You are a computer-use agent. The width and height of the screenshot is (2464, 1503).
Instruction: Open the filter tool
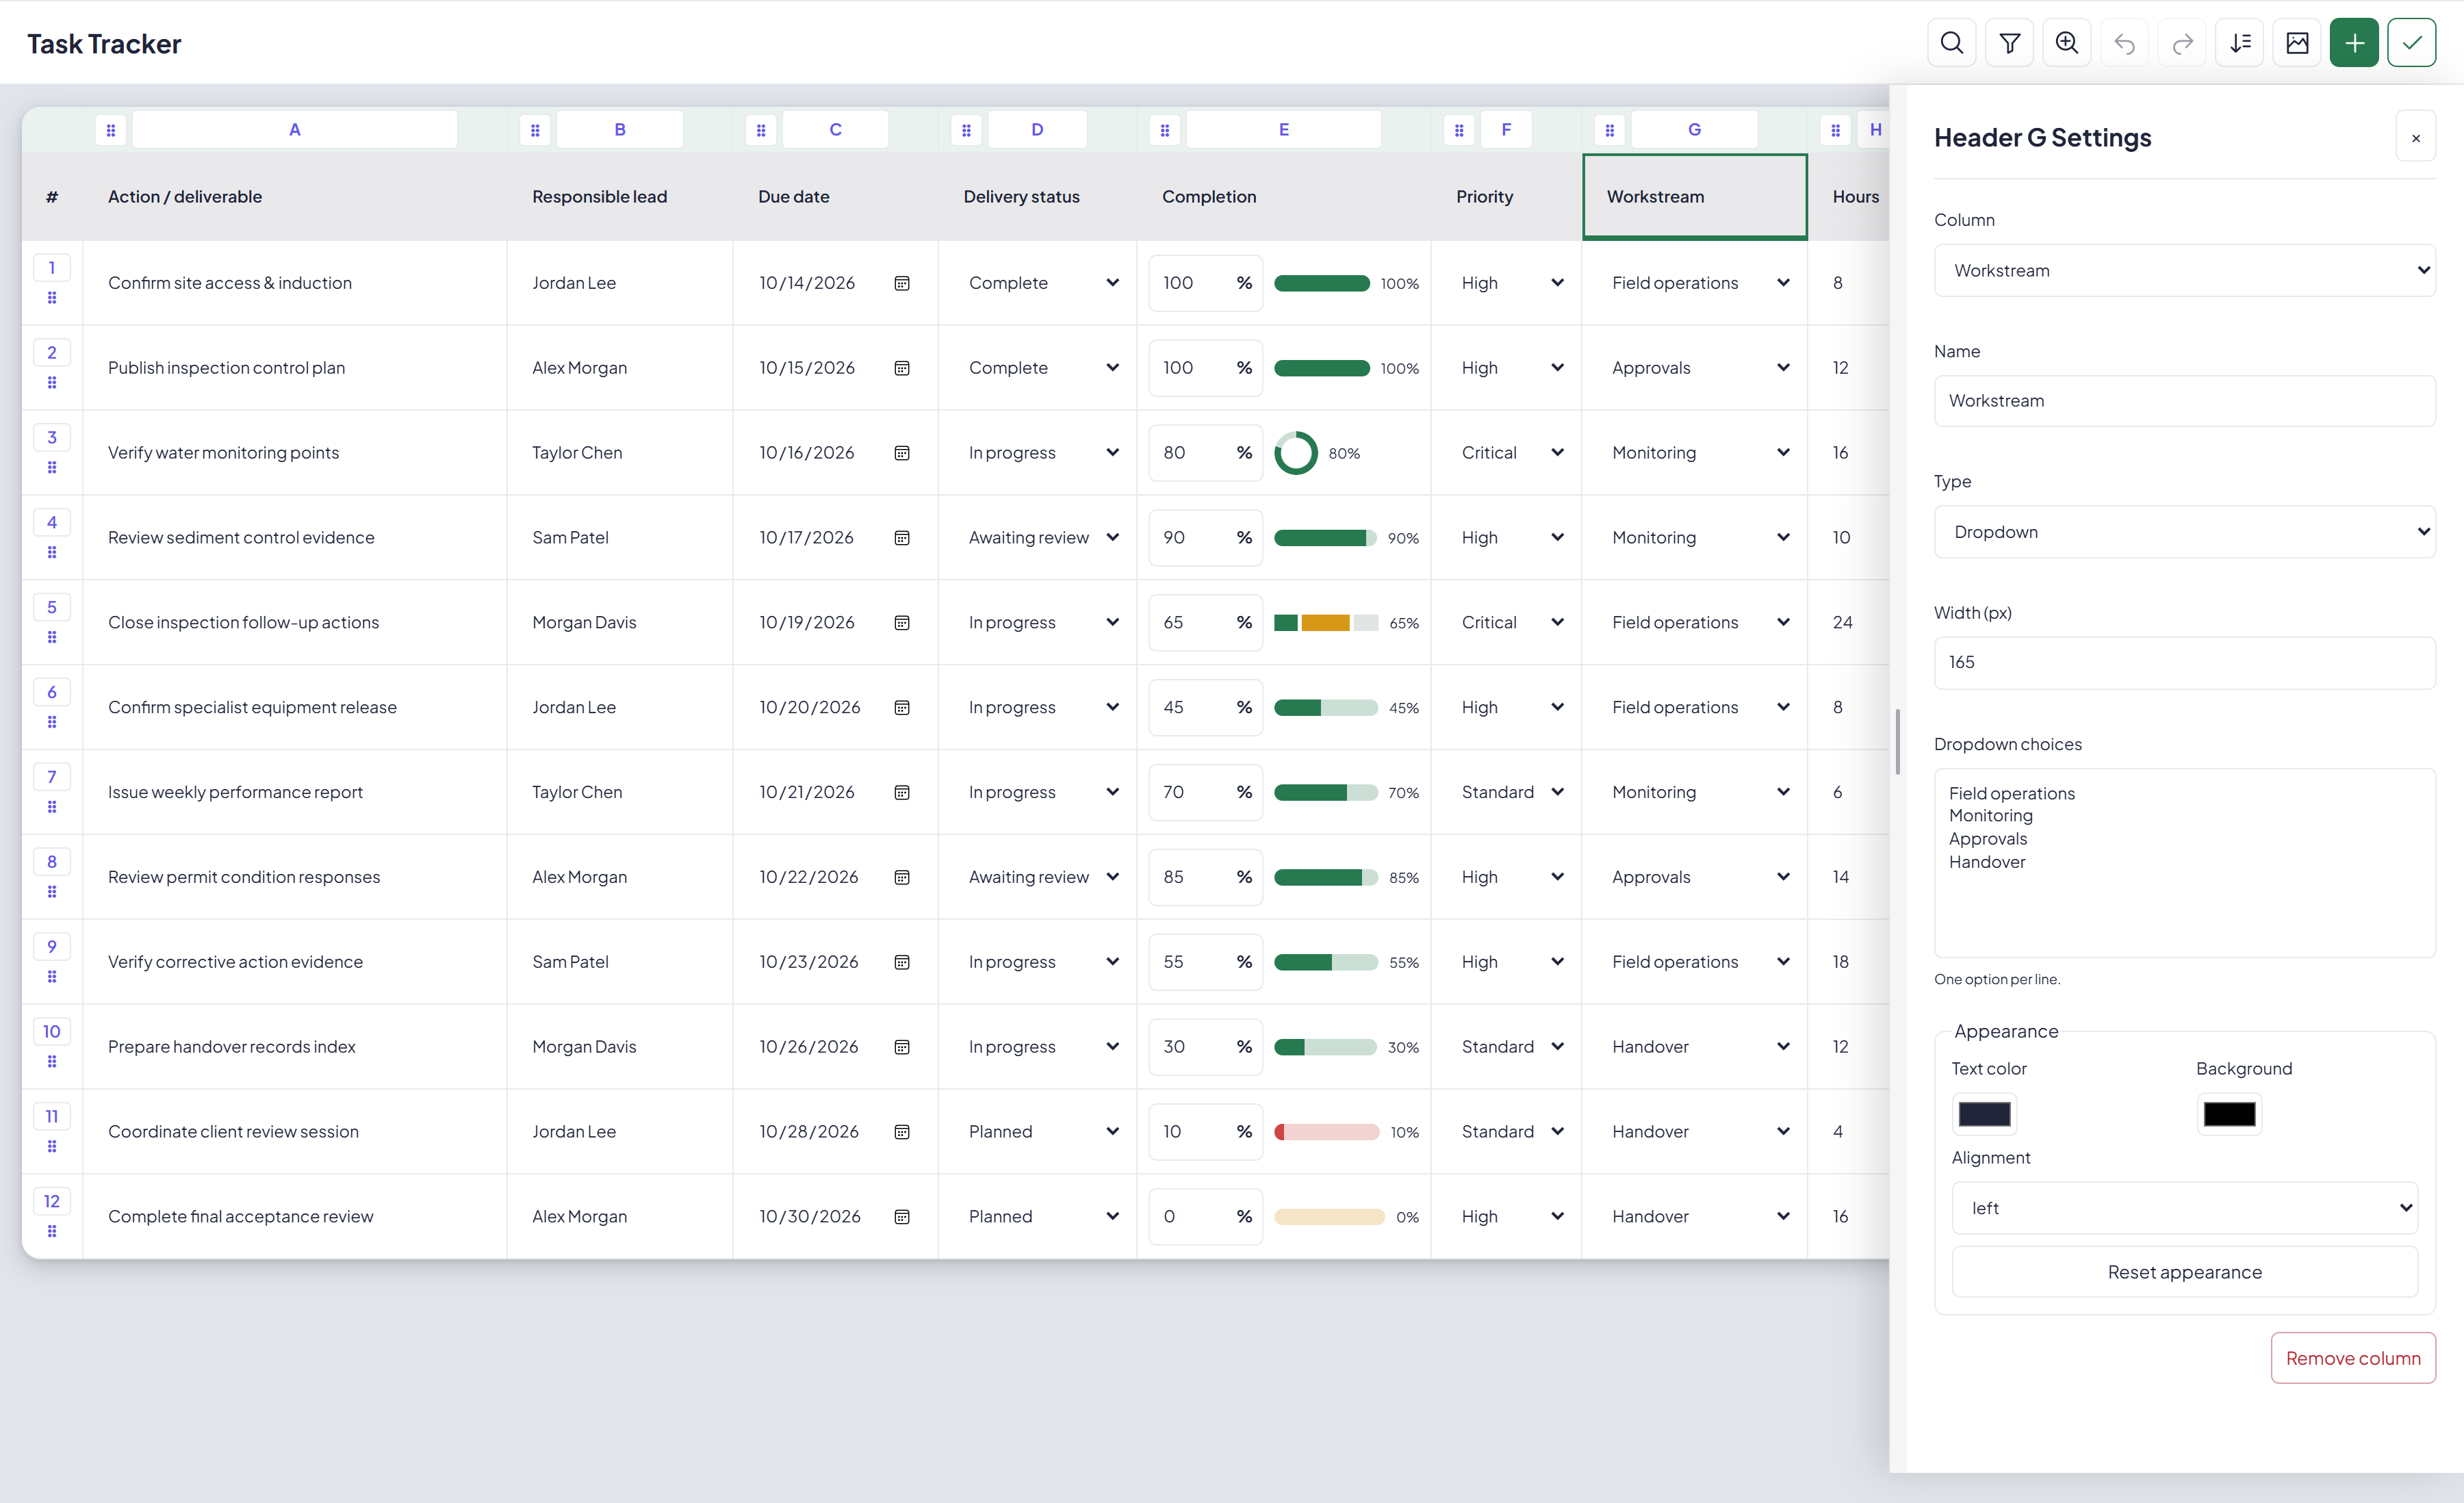point(2009,43)
